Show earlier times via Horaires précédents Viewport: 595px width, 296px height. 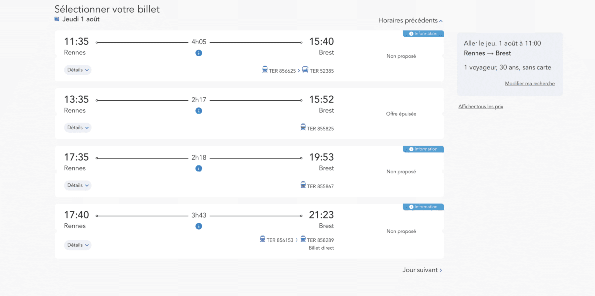[410, 21]
